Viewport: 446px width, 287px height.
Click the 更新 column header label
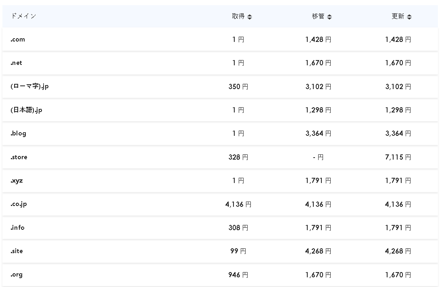398,16
